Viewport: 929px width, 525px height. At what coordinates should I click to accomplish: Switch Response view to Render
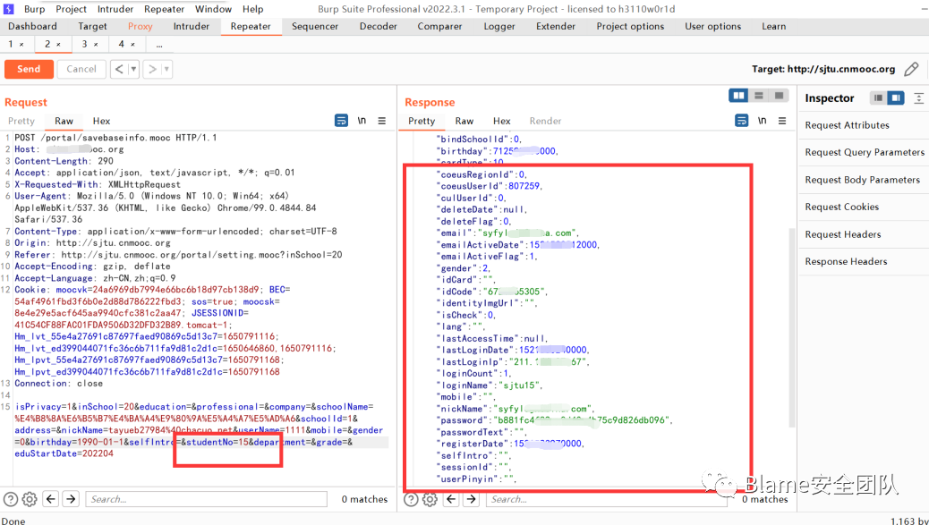pyautogui.click(x=545, y=121)
